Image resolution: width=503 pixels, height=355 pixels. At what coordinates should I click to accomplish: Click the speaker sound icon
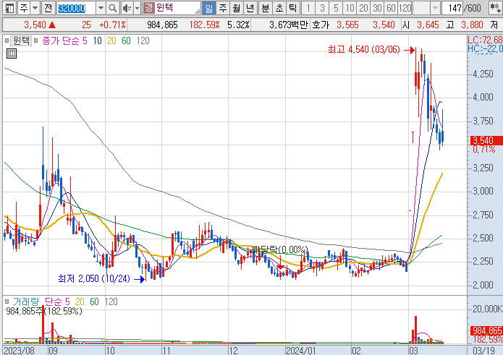(x=127, y=8)
